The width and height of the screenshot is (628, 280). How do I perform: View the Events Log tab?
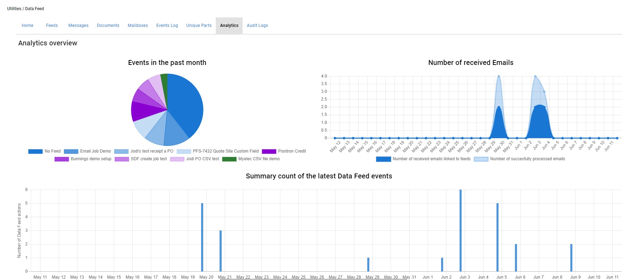pyautogui.click(x=167, y=25)
